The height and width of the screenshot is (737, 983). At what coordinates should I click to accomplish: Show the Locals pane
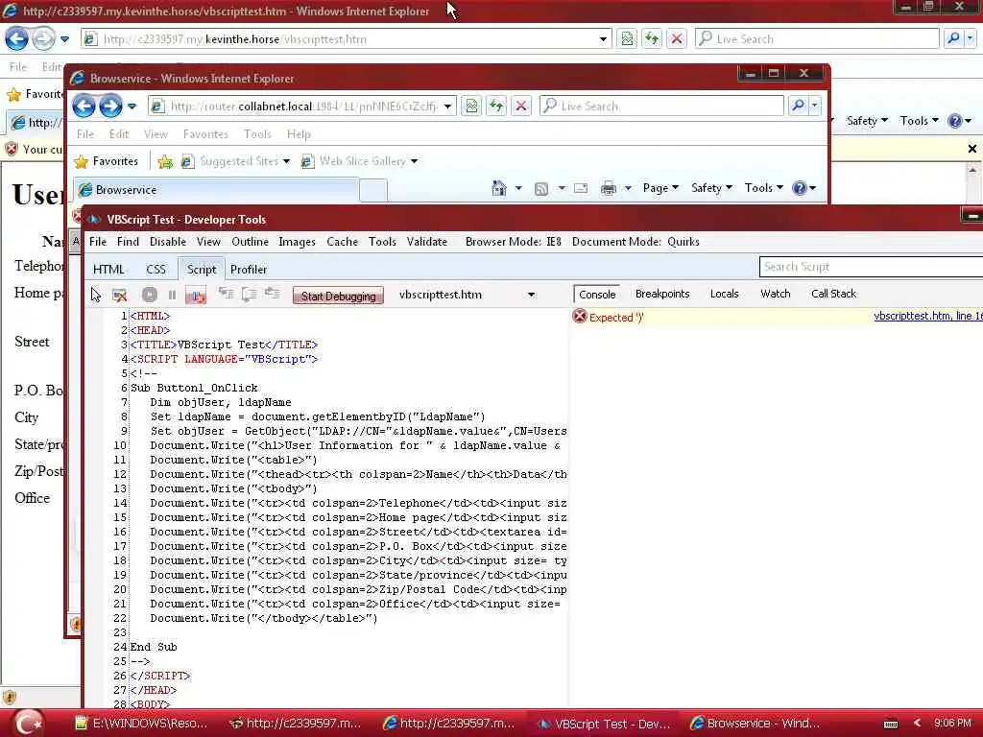click(724, 294)
